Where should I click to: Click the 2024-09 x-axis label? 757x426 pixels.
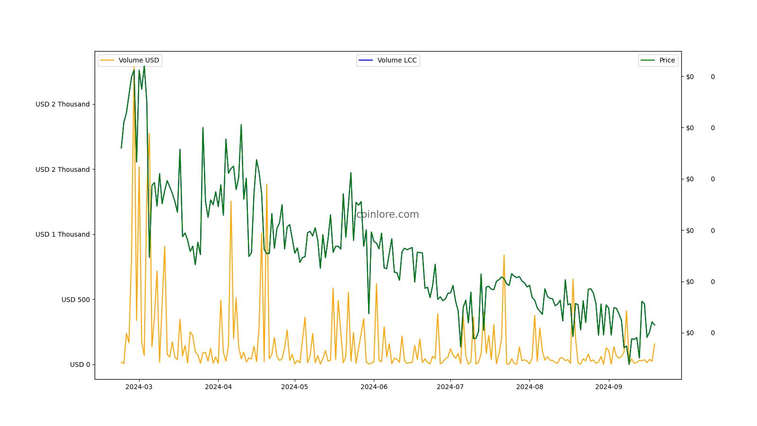pos(608,387)
